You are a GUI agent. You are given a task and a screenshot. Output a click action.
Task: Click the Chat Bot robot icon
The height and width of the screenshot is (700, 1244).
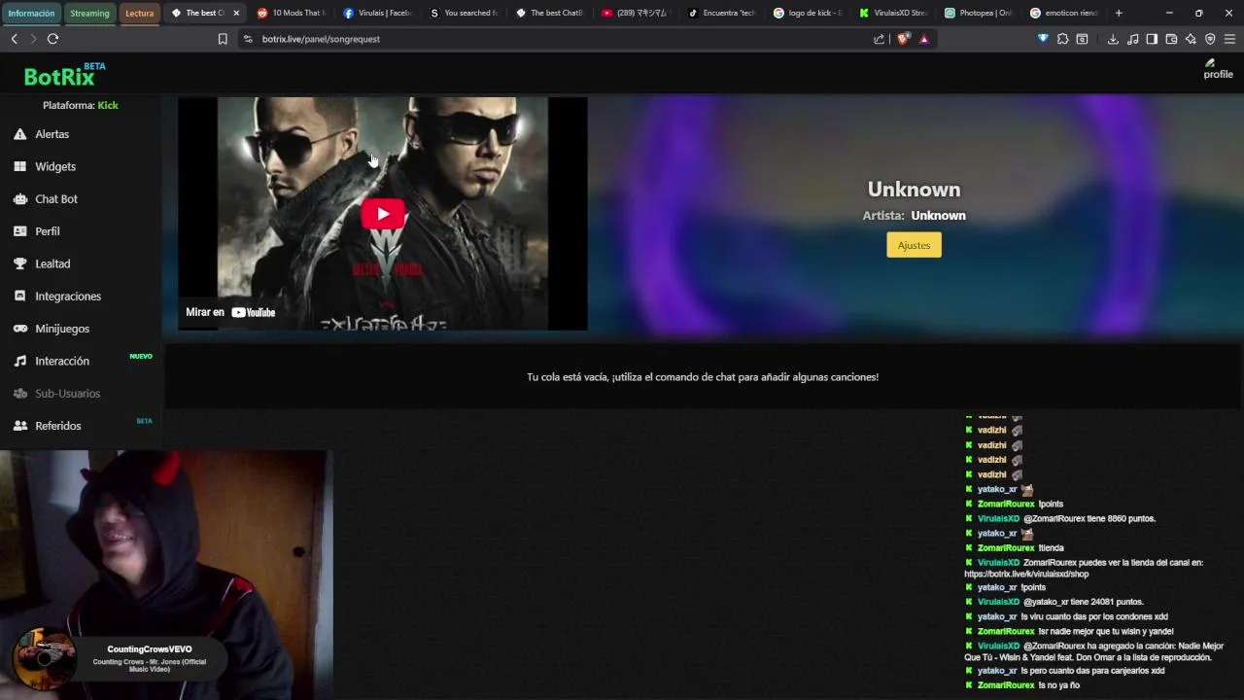click(19, 198)
